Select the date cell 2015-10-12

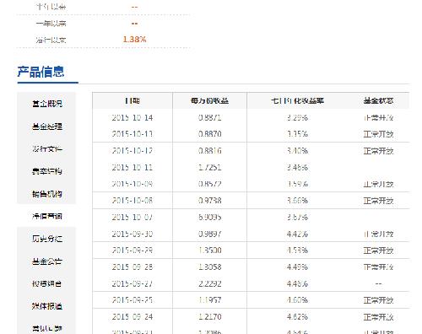click(x=133, y=151)
